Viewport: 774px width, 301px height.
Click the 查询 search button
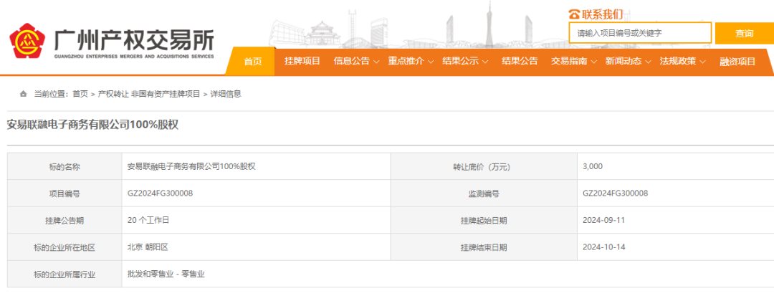pos(744,33)
